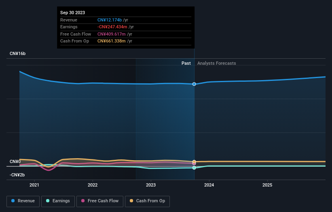332x212 pixels.
Task: Click the Revenue row label in tooltip
Action: [69, 20]
